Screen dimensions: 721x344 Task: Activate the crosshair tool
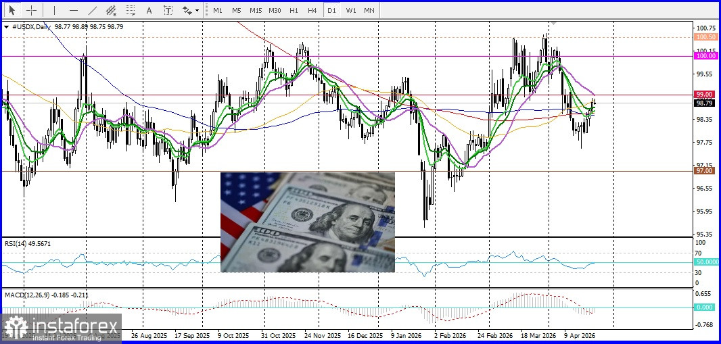click(31, 10)
